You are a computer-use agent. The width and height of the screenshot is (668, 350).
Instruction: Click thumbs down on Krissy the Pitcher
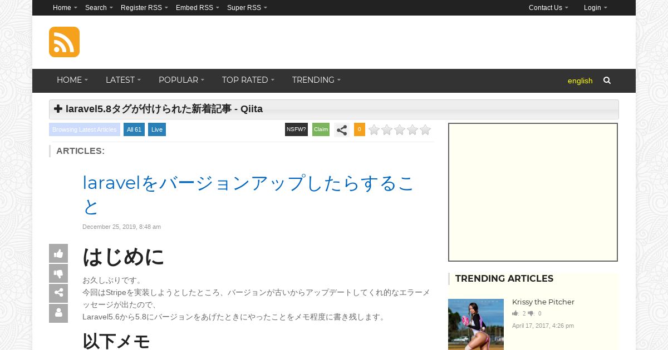(531, 313)
